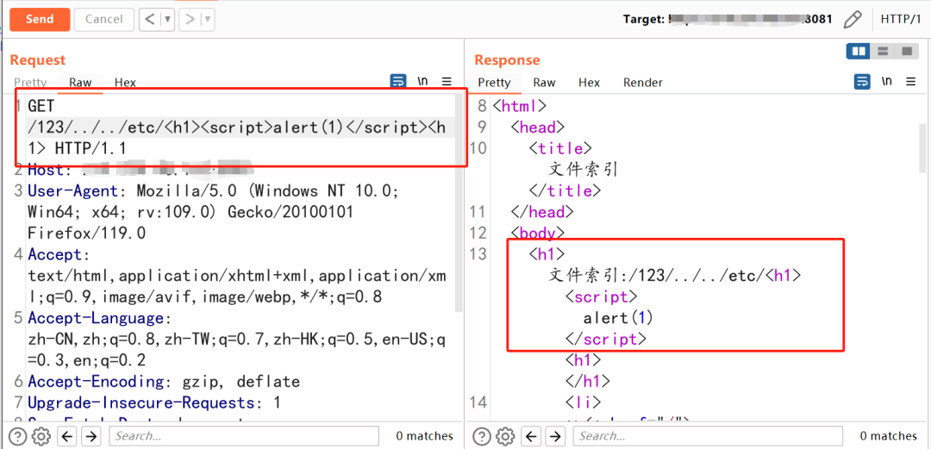The height and width of the screenshot is (449, 931).
Task: Focus the Response search input field
Action: point(709,436)
